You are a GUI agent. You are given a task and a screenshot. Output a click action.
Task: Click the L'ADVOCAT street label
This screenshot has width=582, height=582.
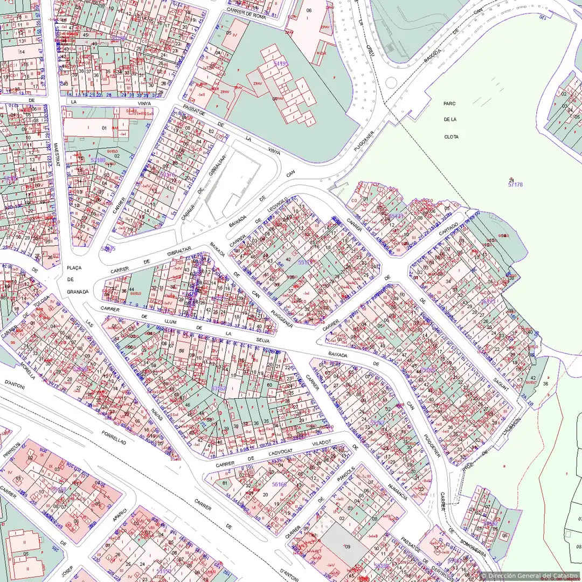pyautogui.click(x=280, y=453)
